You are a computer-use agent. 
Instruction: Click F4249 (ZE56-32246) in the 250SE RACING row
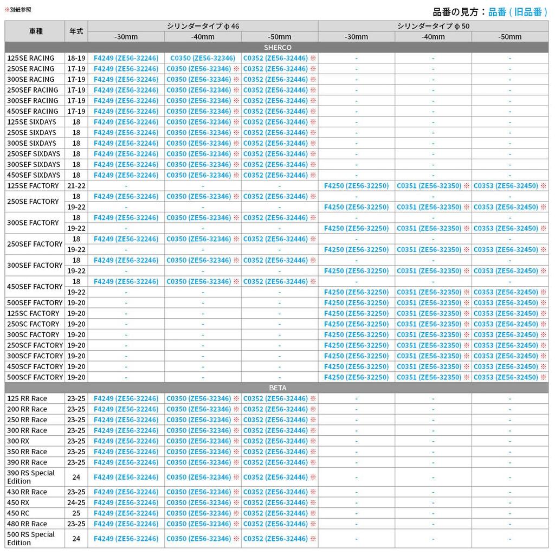pyautogui.click(x=126, y=69)
